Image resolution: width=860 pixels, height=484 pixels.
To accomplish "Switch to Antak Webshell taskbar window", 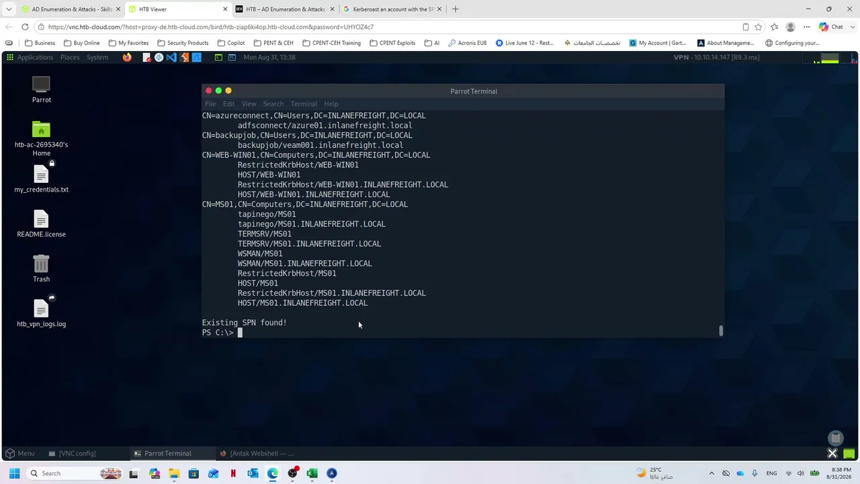I will pos(258,453).
